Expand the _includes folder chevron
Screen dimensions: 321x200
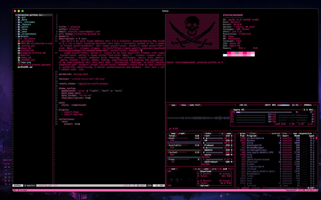click(16, 22)
